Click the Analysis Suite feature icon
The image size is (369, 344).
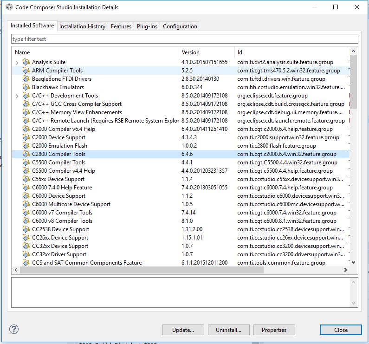click(x=26, y=62)
